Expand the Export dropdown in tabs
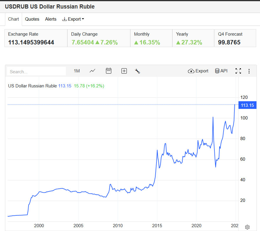The height and width of the screenshot is (231, 260). [x=73, y=19]
